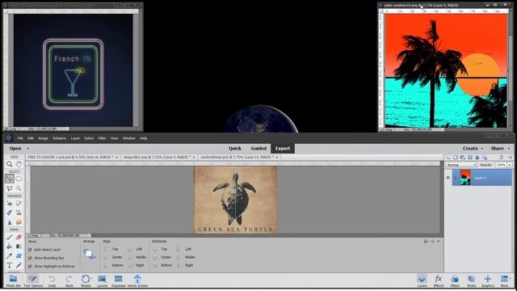Go to the Home Screen

[x=137, y=281]
